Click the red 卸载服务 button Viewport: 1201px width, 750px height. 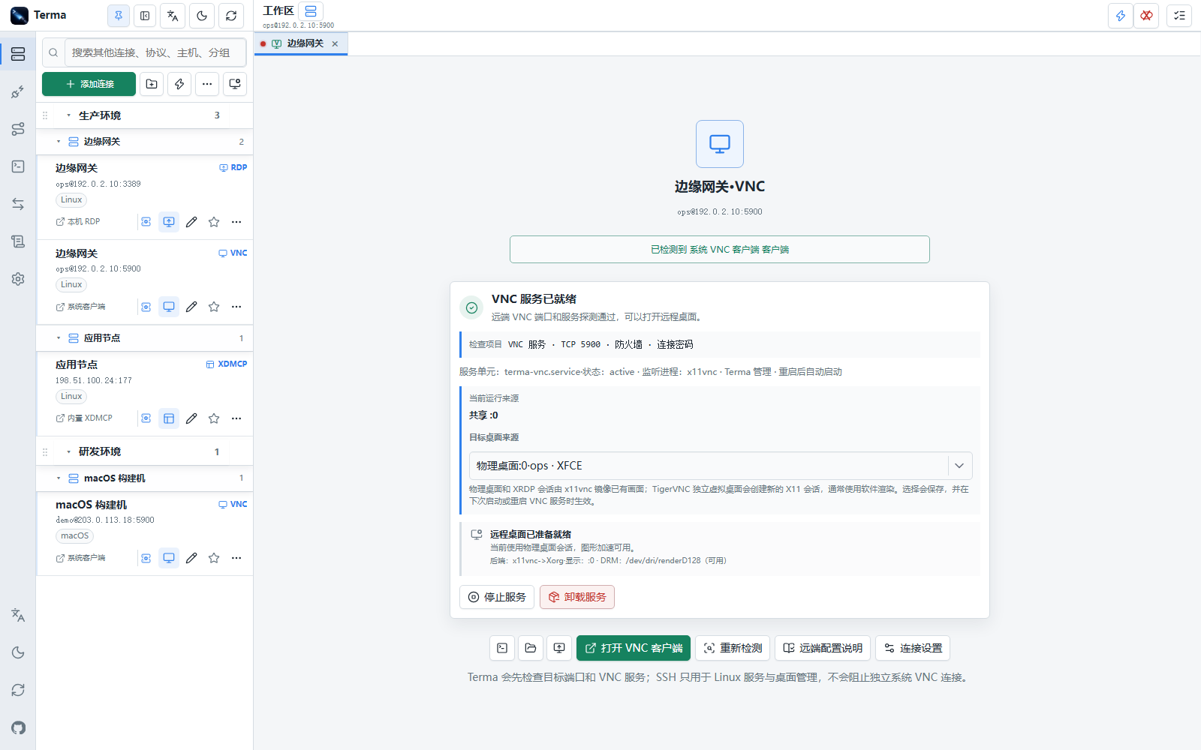[x=577, y=597]
